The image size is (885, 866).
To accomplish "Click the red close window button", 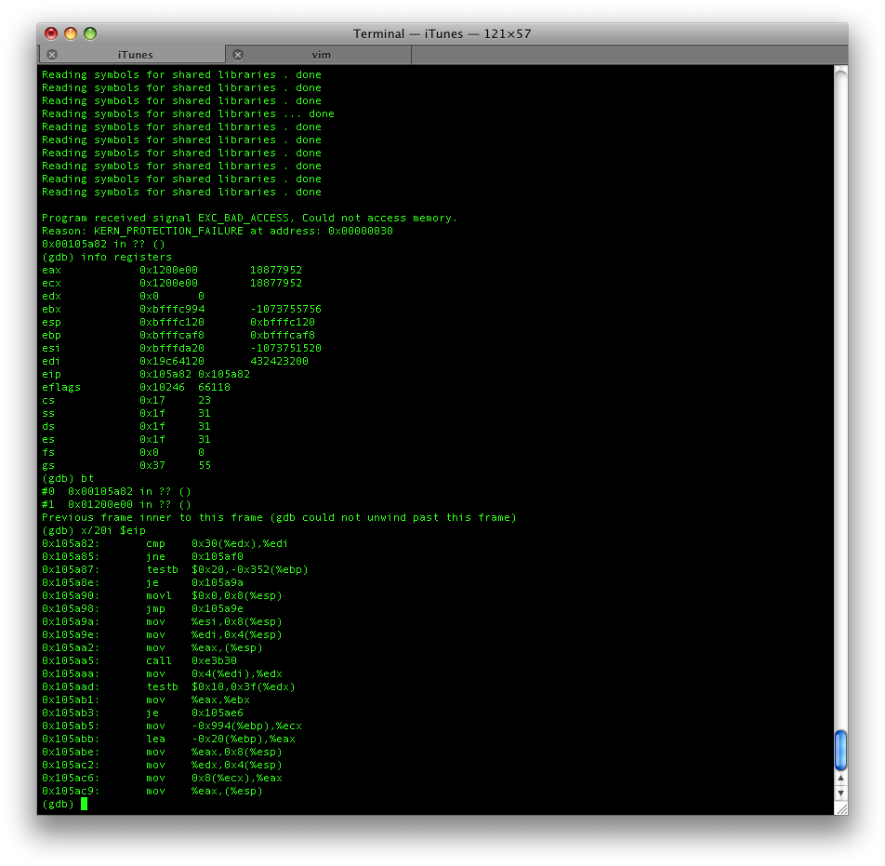I will pos(51,33).
